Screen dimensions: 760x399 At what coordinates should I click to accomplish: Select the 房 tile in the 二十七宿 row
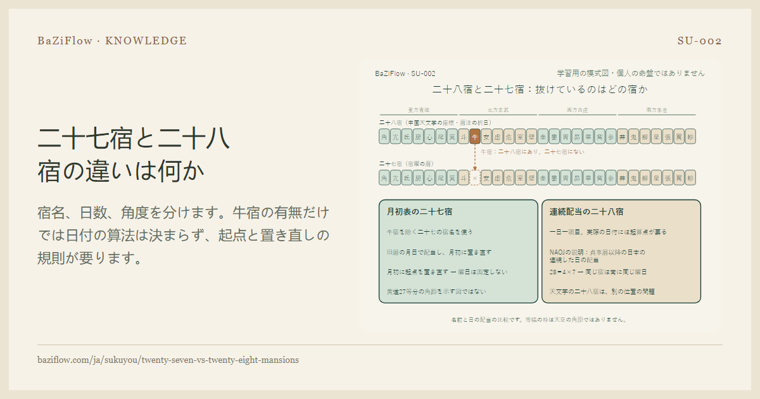point(418,178)
